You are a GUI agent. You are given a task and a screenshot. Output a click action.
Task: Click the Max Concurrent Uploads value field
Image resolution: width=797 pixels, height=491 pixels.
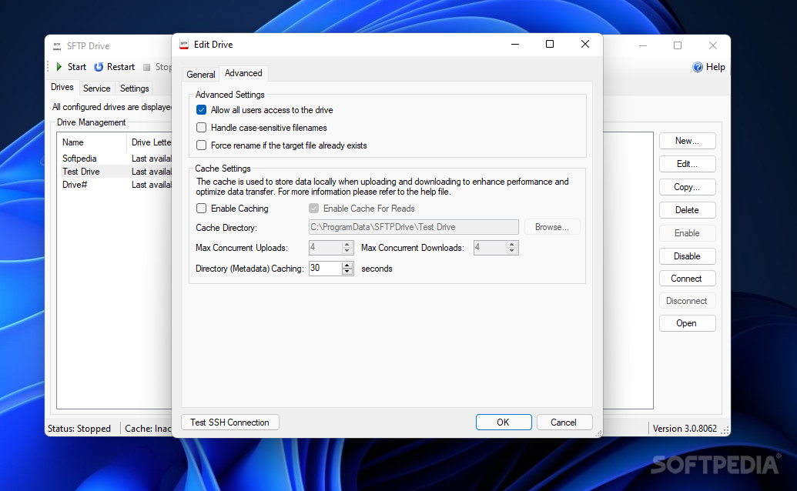click(325, 248)
